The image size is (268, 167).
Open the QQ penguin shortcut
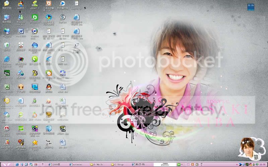click(49, 87)
